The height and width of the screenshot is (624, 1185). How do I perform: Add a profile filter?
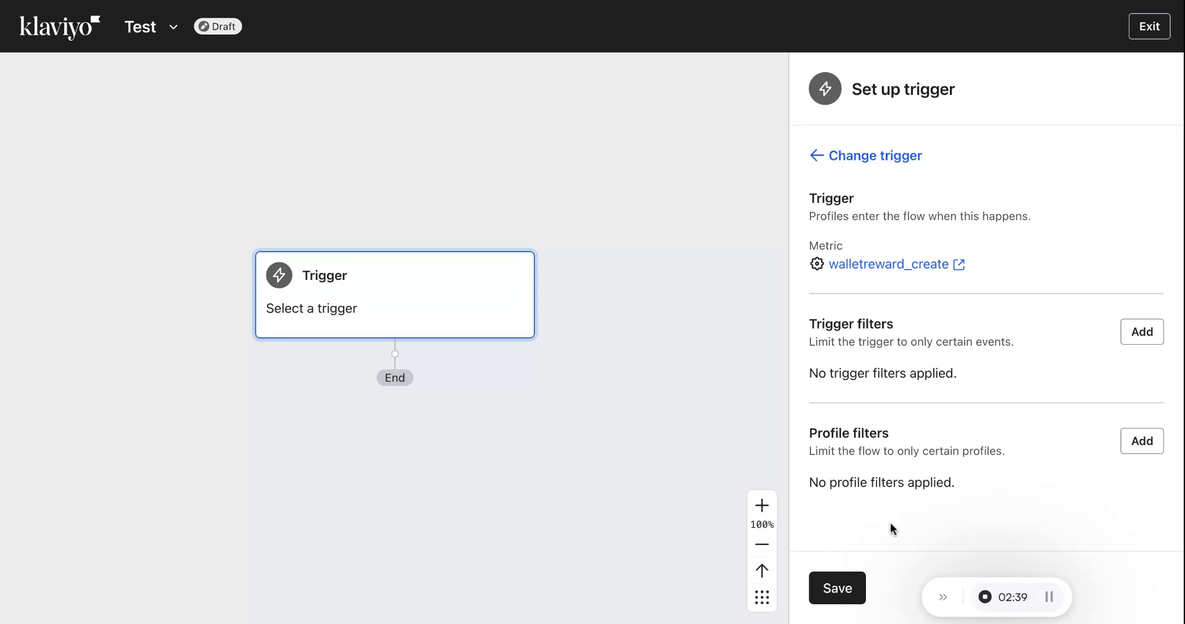[x=1142, y=441]
